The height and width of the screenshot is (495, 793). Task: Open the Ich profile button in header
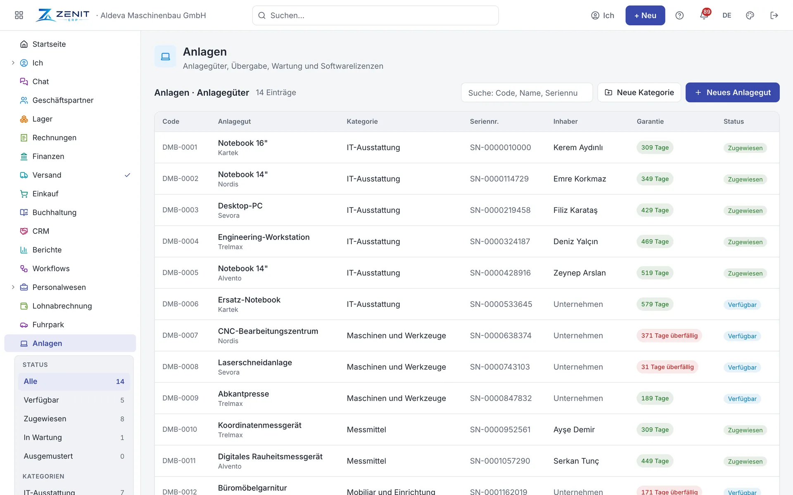click(603, 15)
